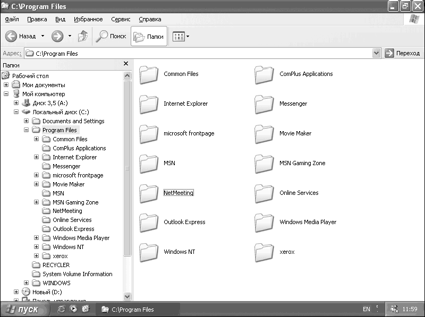Open the Вид menu
425x317 pixels.
click(x=60, y=19)
